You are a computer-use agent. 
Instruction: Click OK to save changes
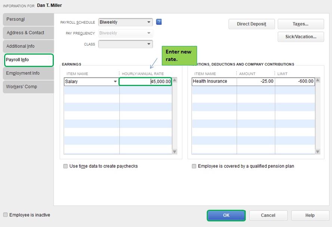pos(226,215)
